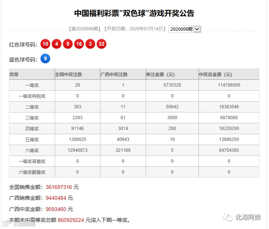This screenshot has width=269, height=229.
Task: Click third prize national count 2293
Action: 78,118
